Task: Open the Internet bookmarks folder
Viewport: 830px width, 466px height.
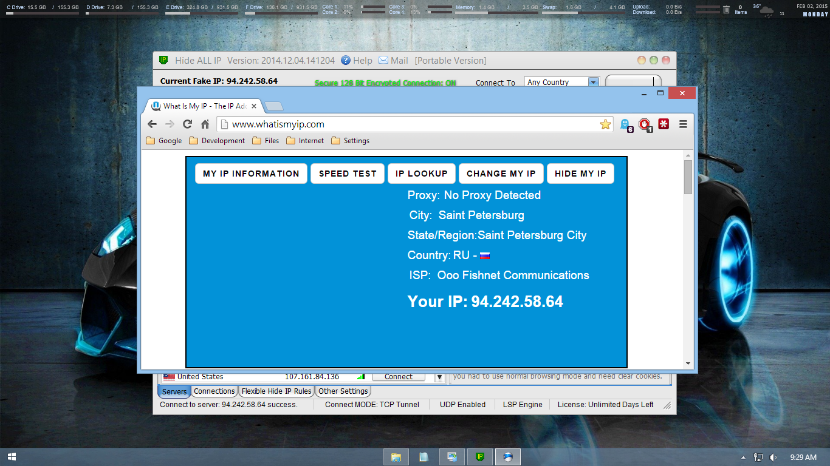Action: (305, 141)
